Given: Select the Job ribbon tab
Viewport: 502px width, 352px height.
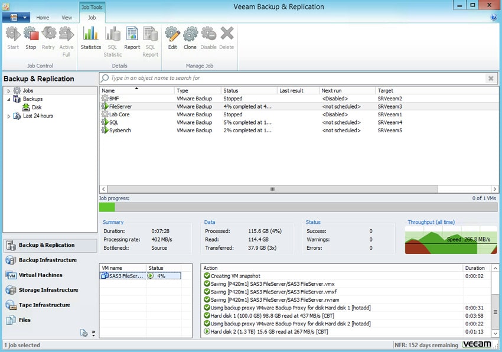Looking at the screenshot, I should (92, 18).
